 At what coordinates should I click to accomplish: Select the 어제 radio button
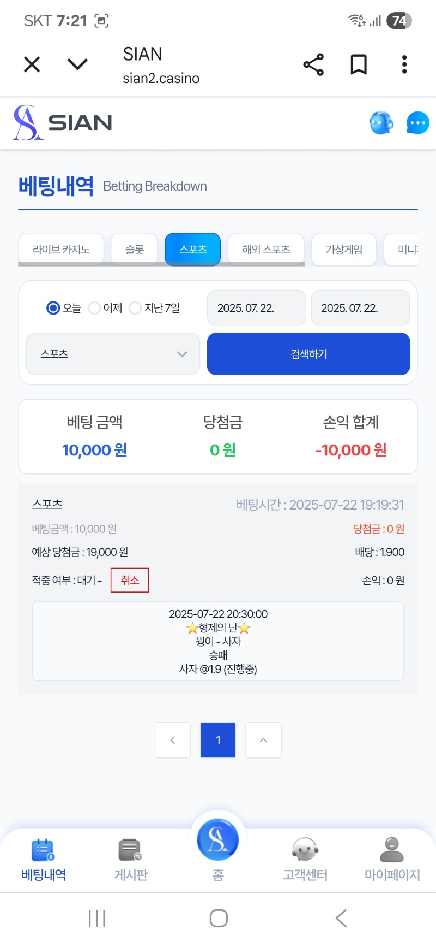pyautogui.click(x=94, y=308)
